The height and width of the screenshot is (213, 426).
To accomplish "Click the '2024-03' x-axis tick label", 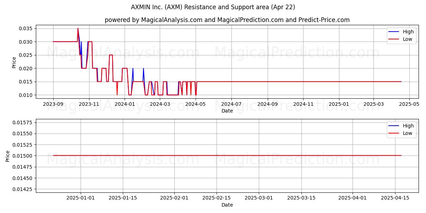I will point(160,104).
